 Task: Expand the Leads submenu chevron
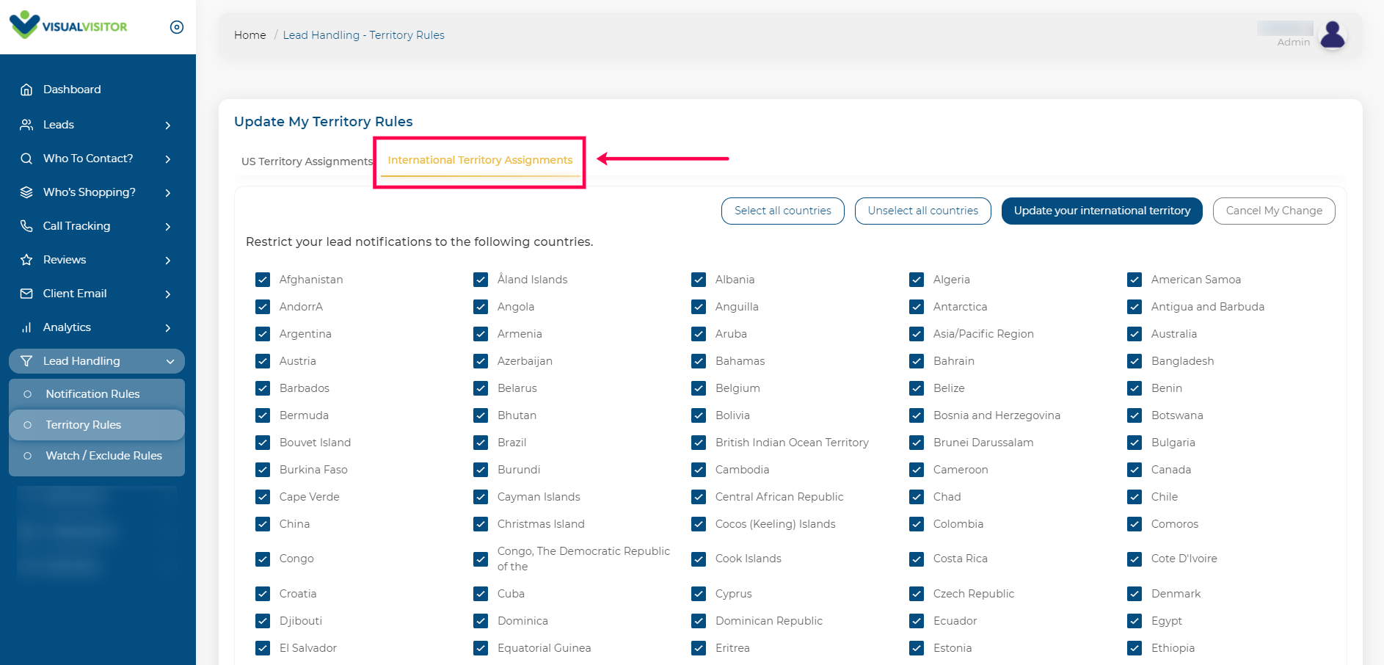pyautogui.click(x=168, y=126)
